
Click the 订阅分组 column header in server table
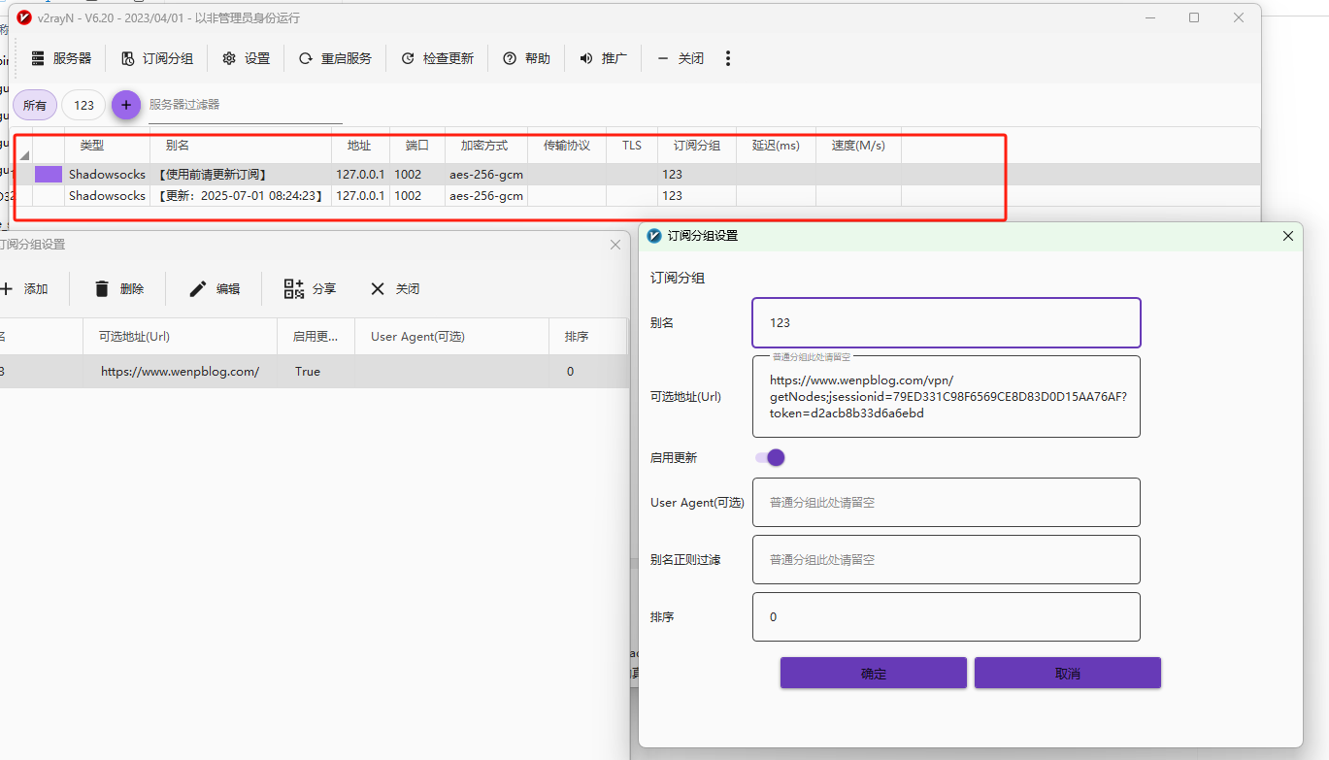(x=697, y=146)
